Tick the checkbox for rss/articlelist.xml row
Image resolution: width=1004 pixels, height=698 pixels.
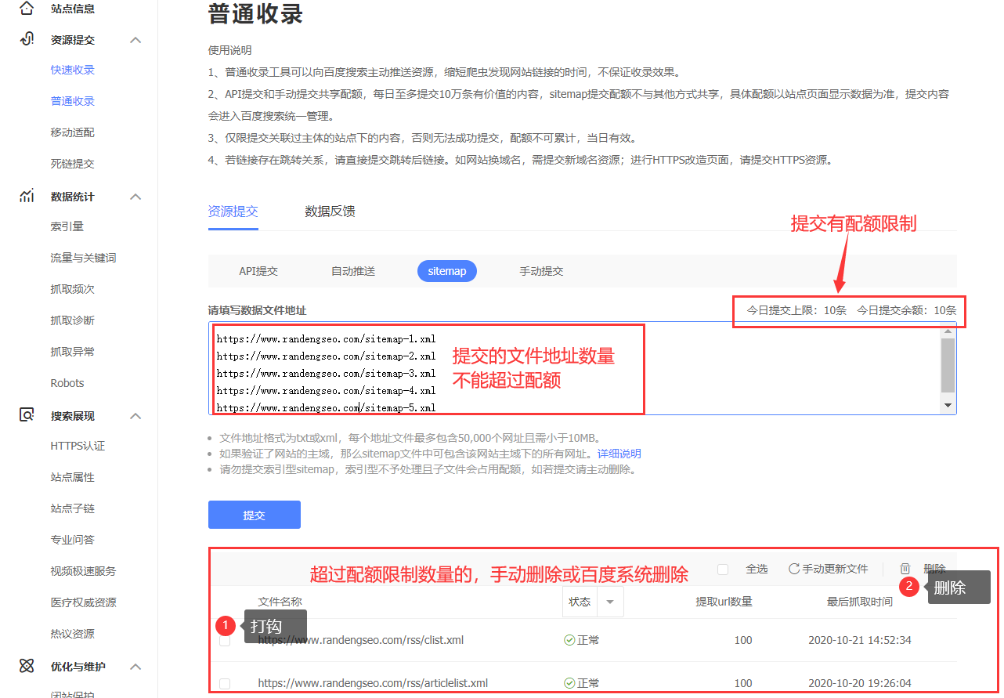(x=225, y=683)
